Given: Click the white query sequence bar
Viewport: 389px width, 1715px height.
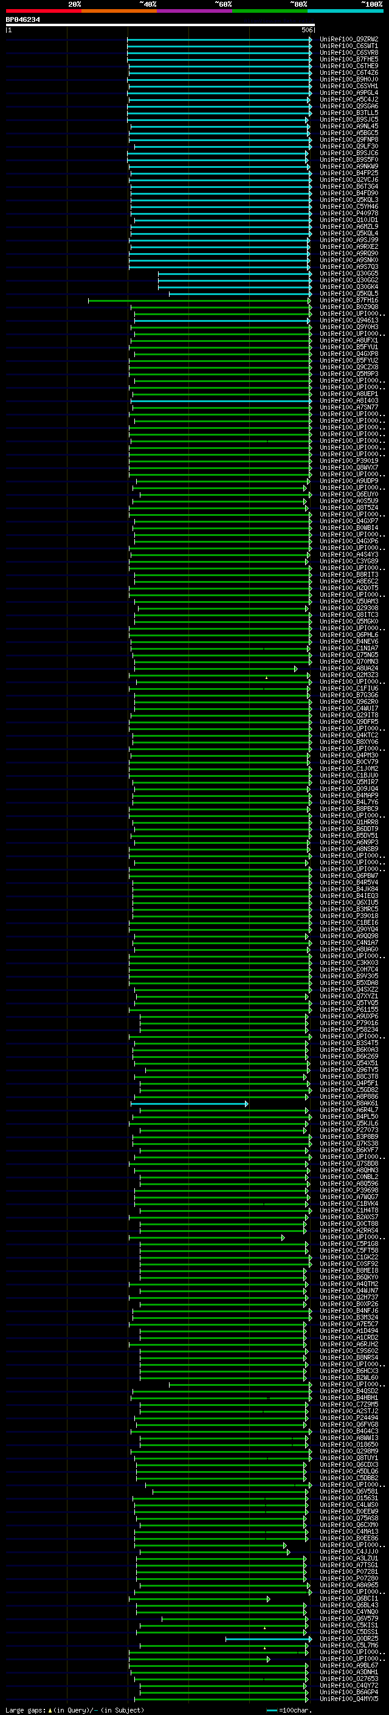Looking at the screenshot, I should coord(160,24).
